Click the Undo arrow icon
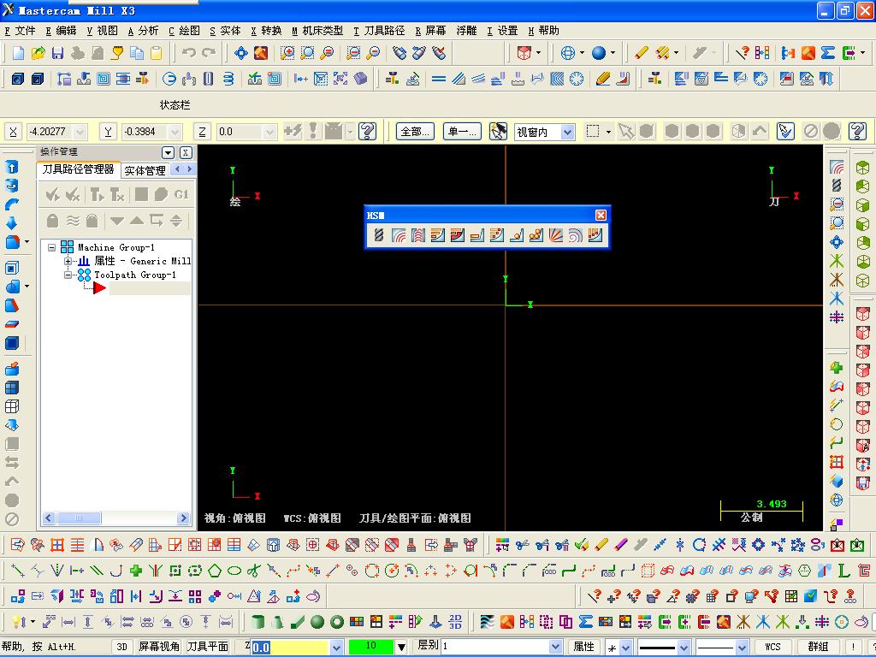The image size is (876, 657). click(x=189, y=53)
